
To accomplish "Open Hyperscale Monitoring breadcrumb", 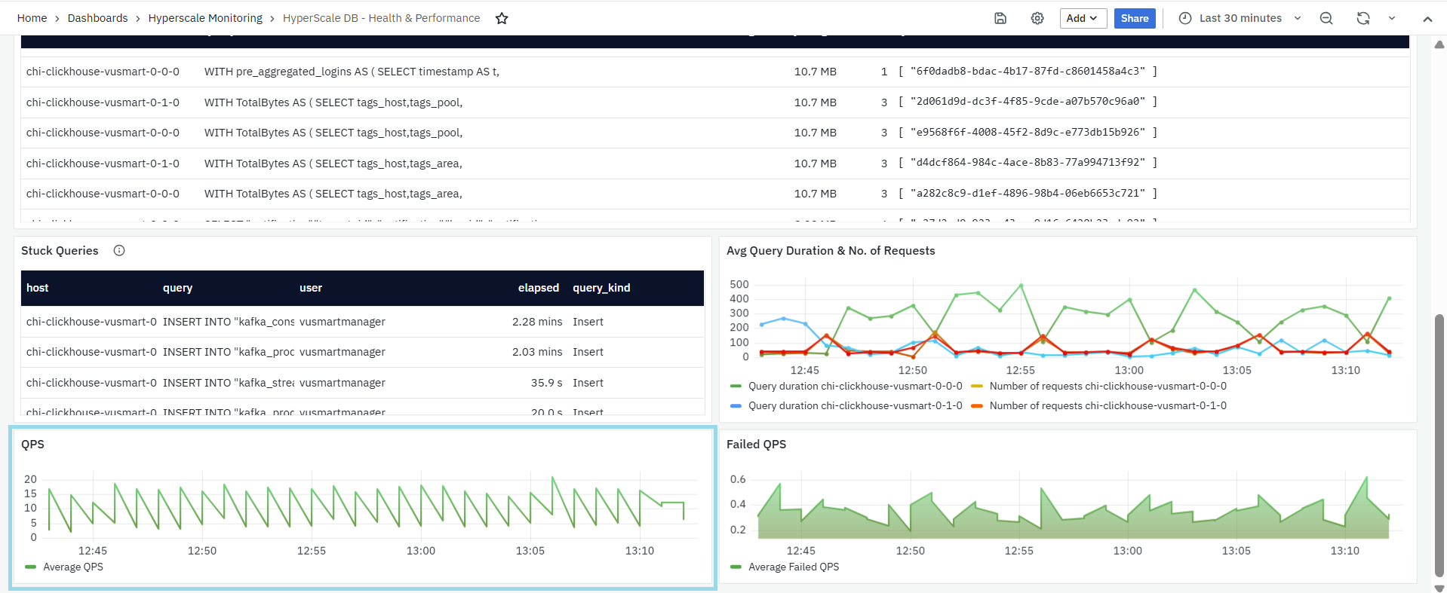I will tap(205, 18).
